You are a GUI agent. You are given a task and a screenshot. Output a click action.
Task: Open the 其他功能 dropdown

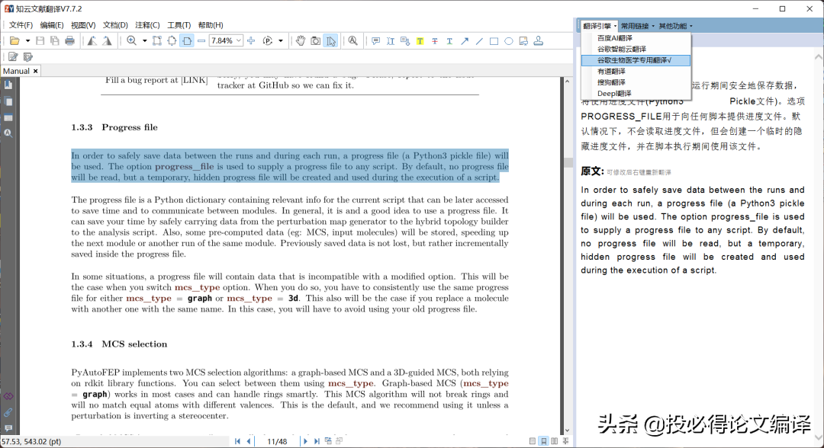pyautogui.click(x=676, y=26)
